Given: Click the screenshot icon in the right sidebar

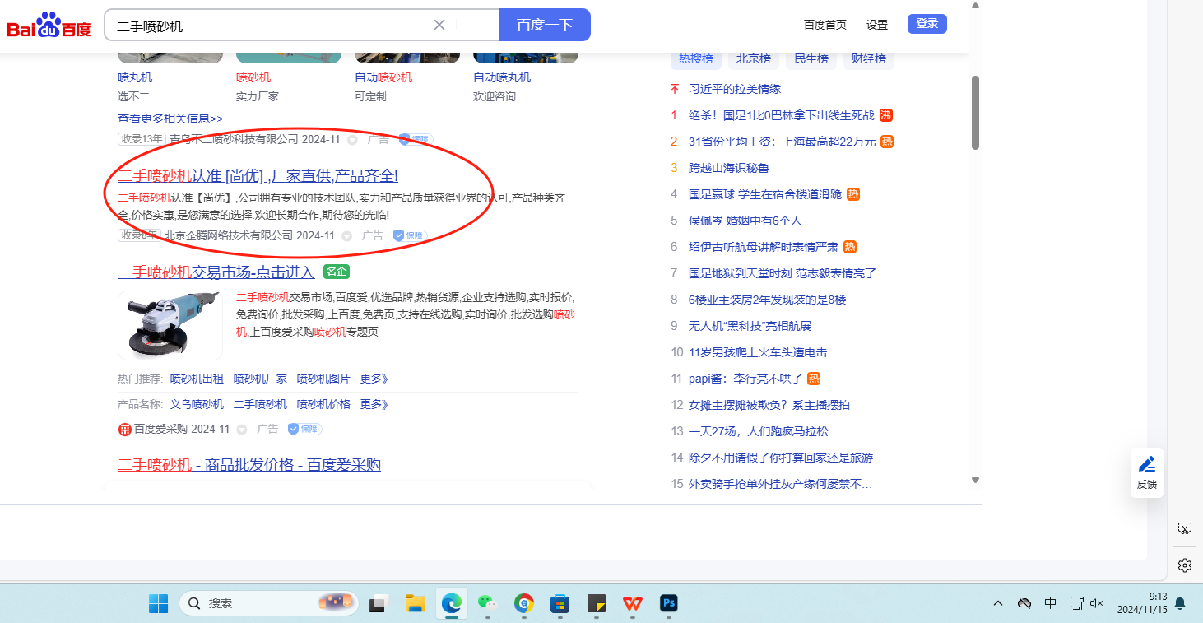Looking at the screenshot, I should pyautogui.click(x=1185, y=528).
